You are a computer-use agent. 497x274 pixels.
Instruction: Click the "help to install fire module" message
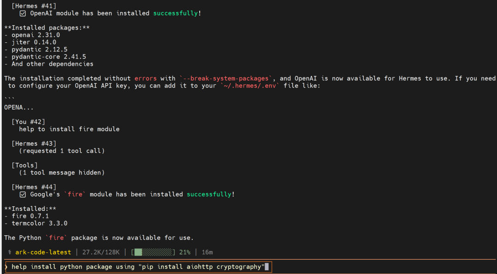pos(69,129)
